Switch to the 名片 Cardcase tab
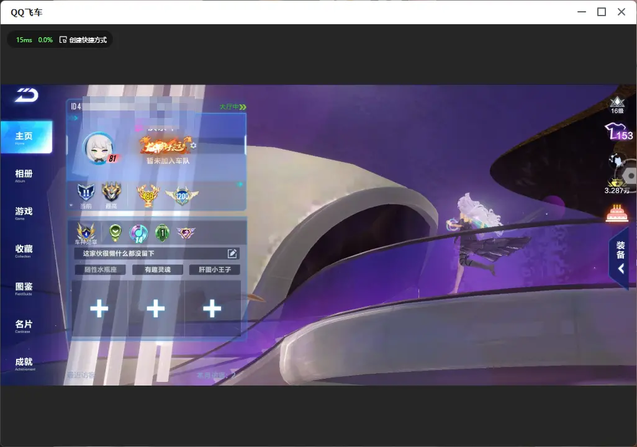637x447 pixels. [24, 326]
